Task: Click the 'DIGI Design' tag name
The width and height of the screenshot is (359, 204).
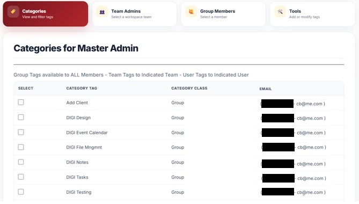Action: [78, 118]
